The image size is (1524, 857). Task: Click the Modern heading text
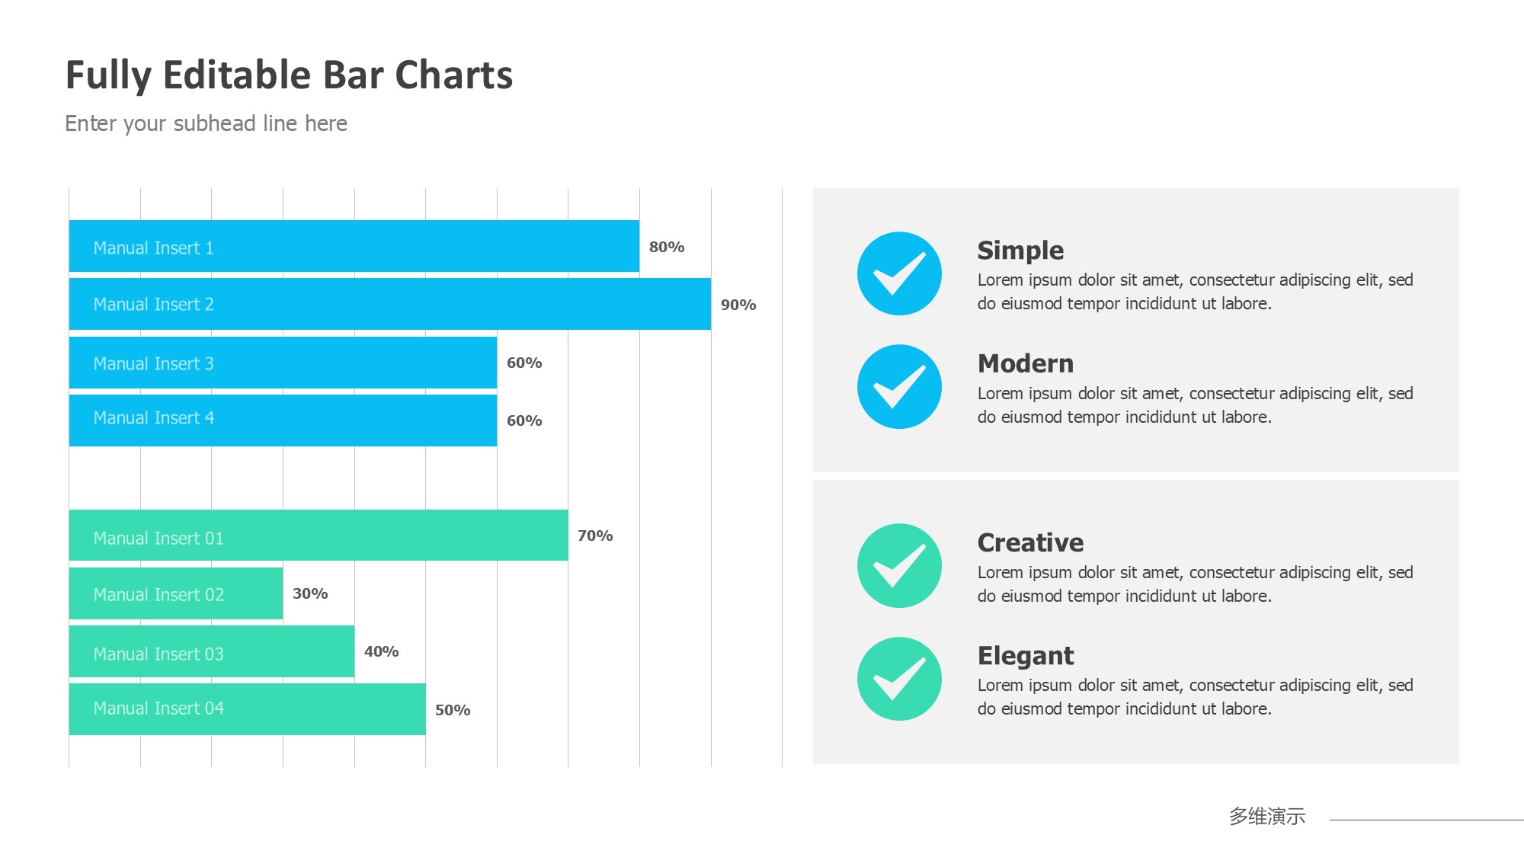(1026, 363)
